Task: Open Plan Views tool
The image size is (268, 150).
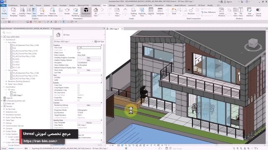Action: point(117,12)
